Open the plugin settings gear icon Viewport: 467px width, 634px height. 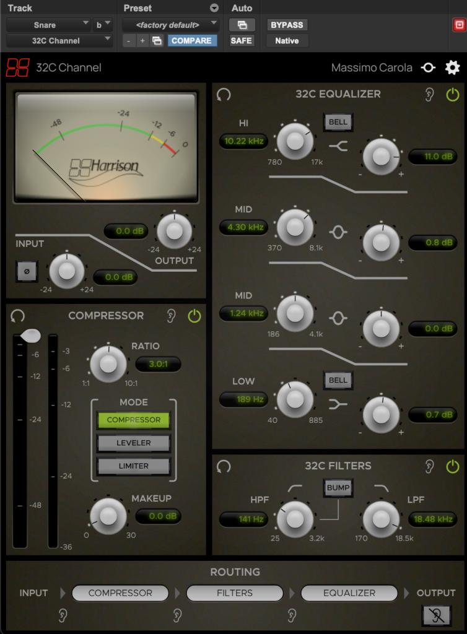pos(453,67)
